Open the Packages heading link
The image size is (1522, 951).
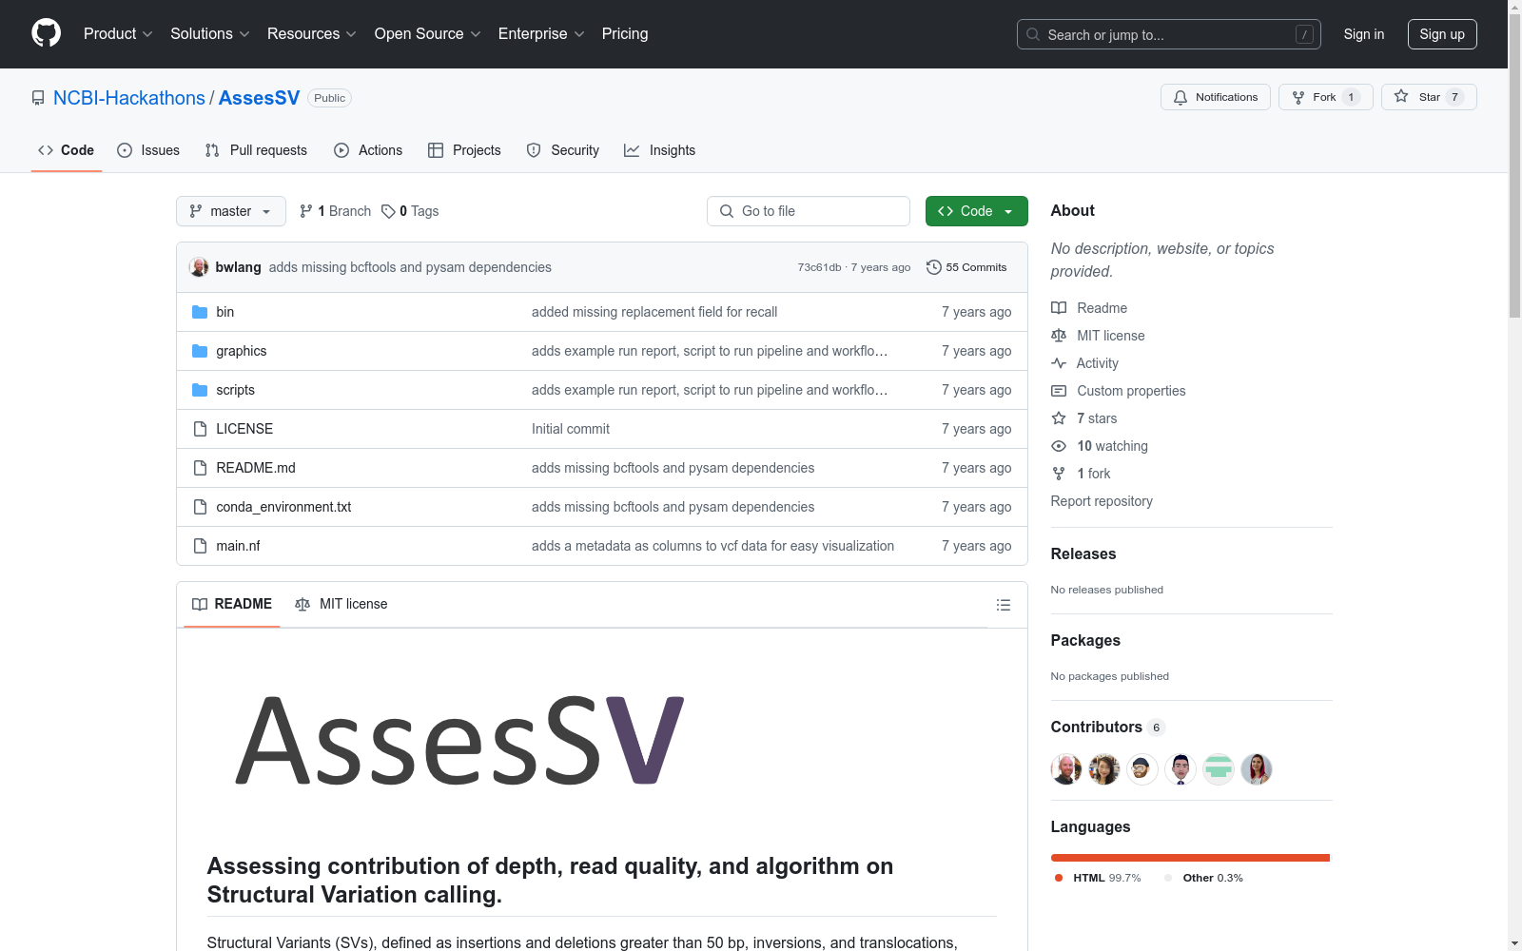[1085, 640]
